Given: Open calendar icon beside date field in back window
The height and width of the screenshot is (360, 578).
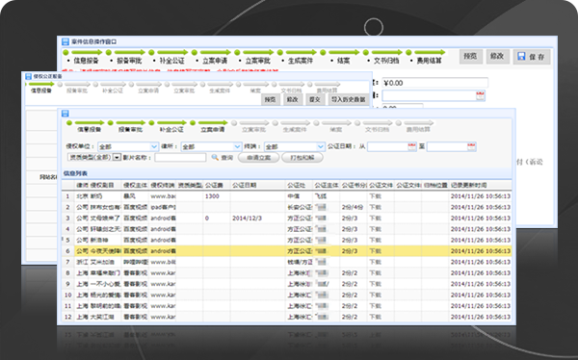Looking at the screenshot, I should tap(480, 96).
